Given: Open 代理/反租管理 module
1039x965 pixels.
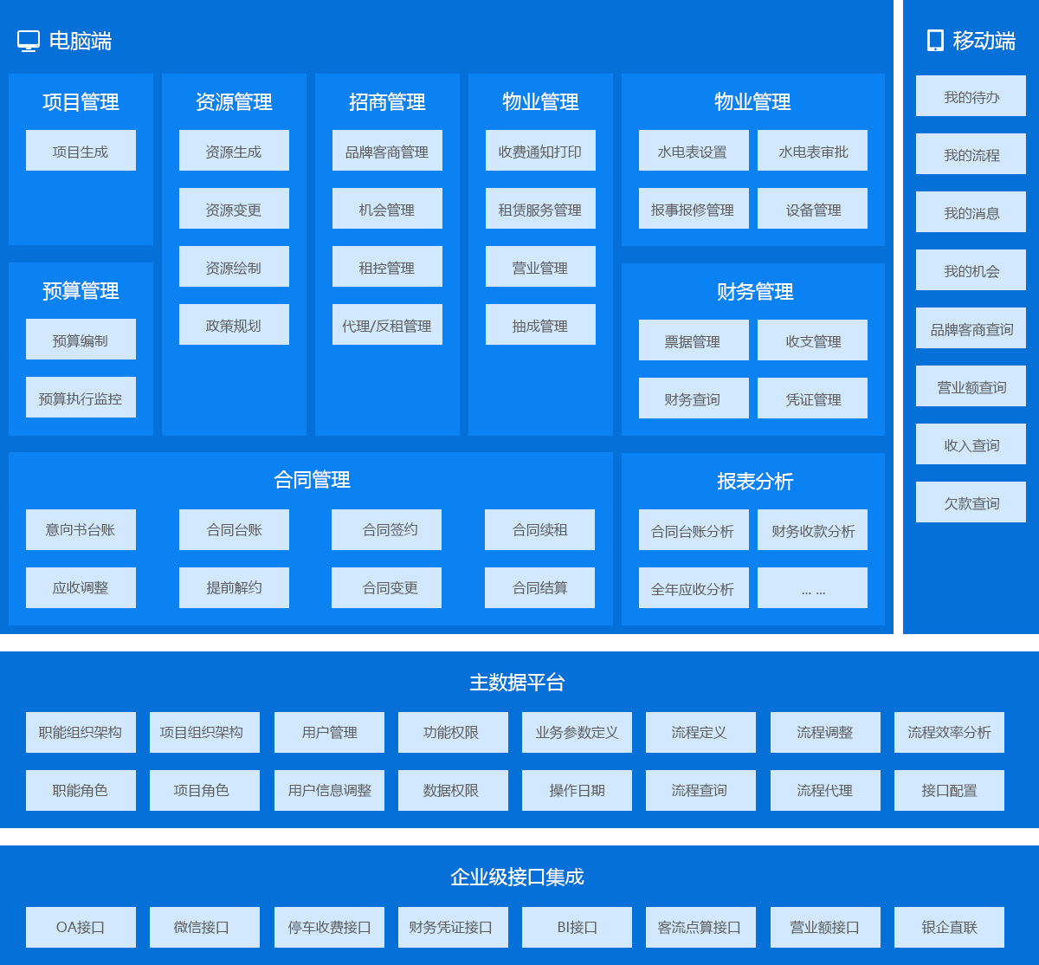Looking at the screenshot, I should [387, 325].
